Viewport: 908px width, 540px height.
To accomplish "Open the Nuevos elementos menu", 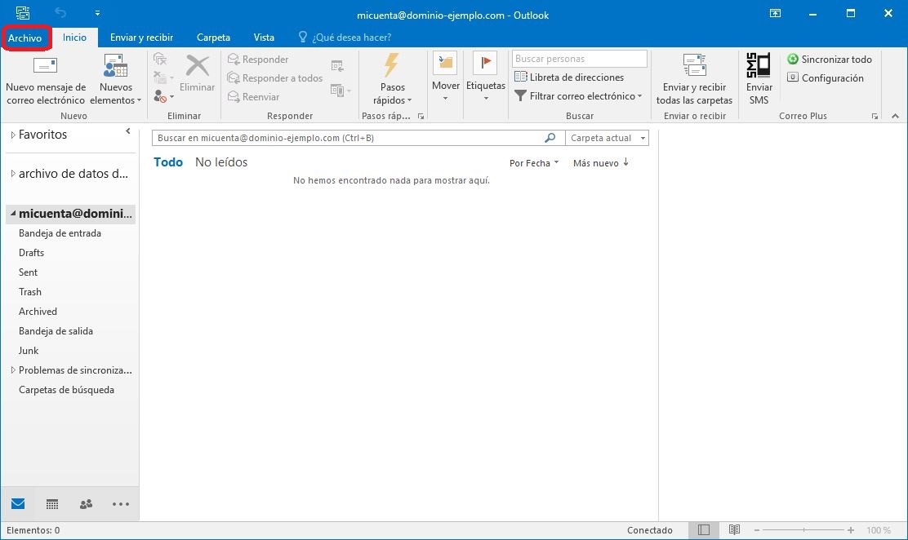I will tap(115, 79).
